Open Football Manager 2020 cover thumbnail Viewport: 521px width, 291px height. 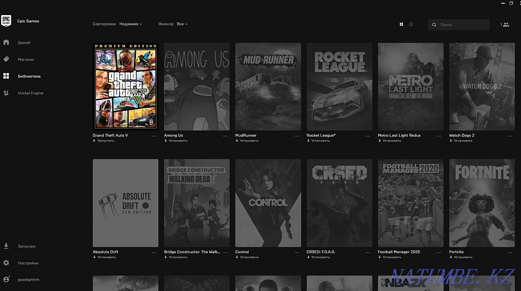click(x=411, y=203)
